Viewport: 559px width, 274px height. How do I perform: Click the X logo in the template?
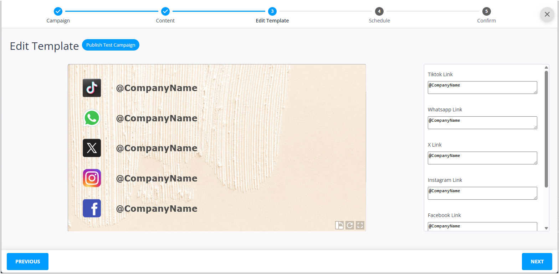point(92,148)
